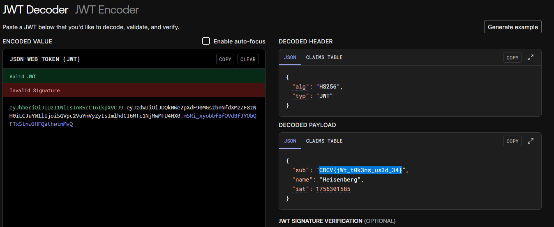Click the Invalid Signature status banner
The height and width of the screenshot is (227, 554).
point(134,91)
